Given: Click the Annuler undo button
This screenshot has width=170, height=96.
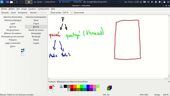Looking at the screenshot, I should click(x=33, y=13).
